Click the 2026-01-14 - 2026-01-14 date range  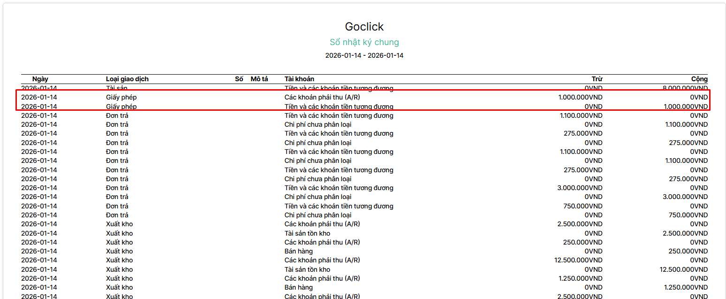(364, 55)
